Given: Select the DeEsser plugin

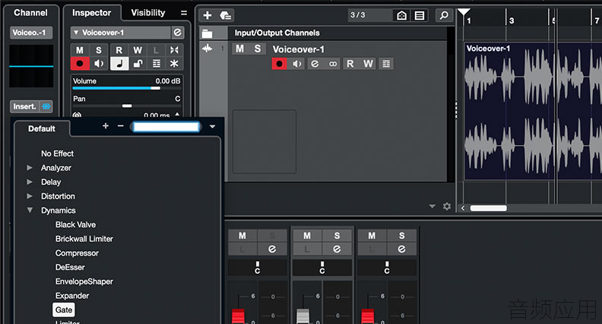Looking at the screenshot, I should [x=70, y=267].
